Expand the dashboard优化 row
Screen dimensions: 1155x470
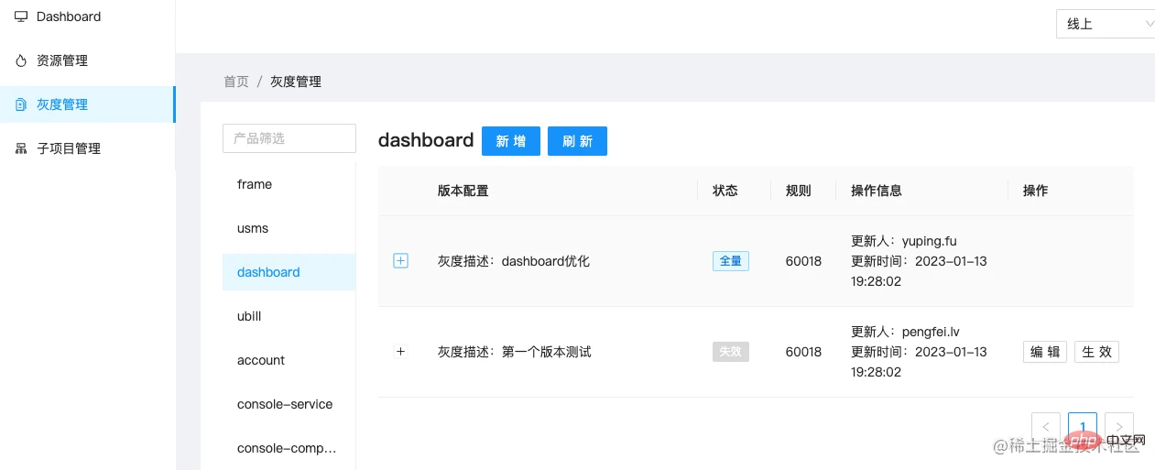[400, 261]
